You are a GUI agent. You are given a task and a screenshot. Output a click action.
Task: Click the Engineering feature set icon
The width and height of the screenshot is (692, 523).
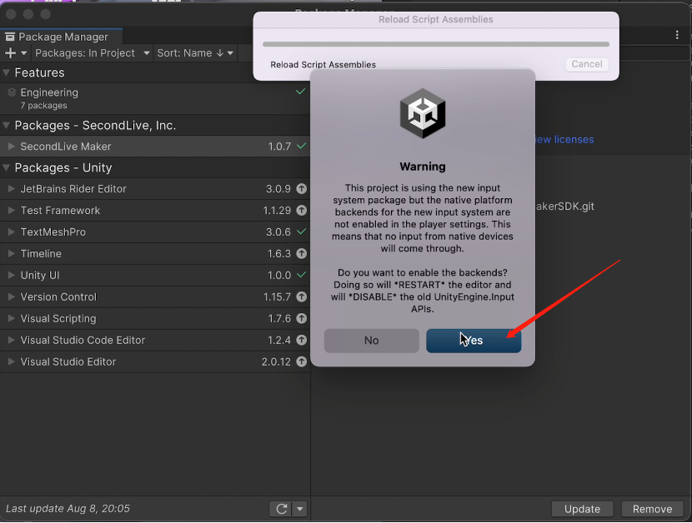[12, 93]
